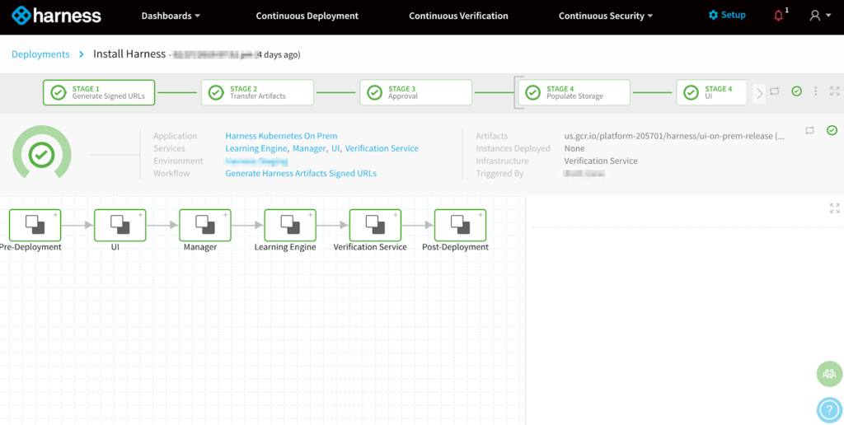Select Stage 4 UI stage
This screenshot has height=425, width=844.
click(711, 92)
